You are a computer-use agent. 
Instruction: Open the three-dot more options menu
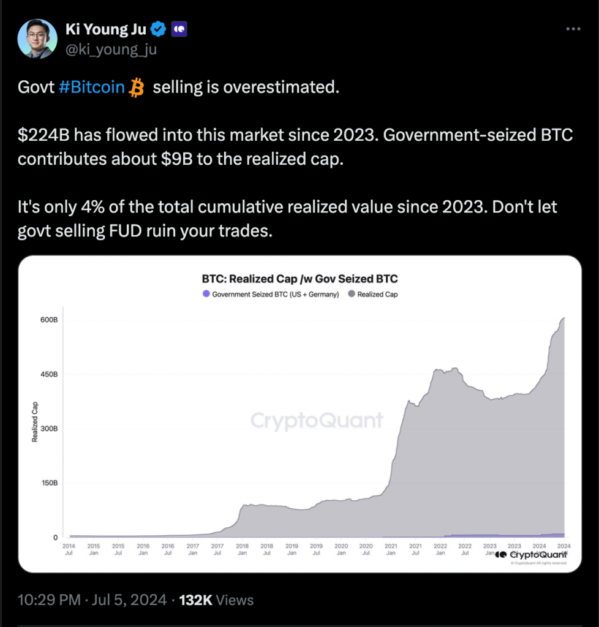573,29
